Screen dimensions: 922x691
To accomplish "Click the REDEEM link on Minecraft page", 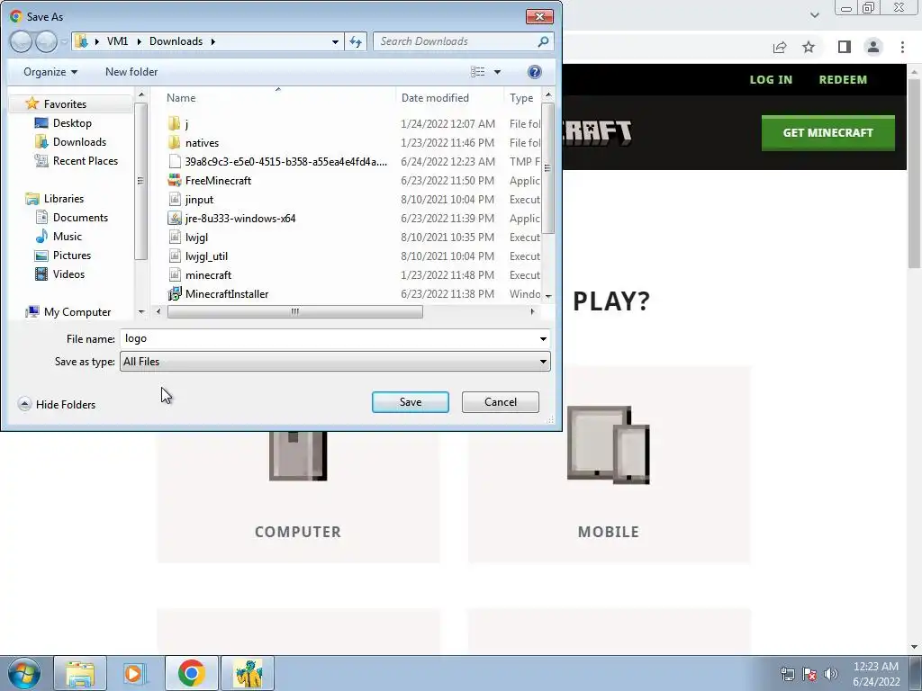I will pyautogui.click(x=843, y=79).
